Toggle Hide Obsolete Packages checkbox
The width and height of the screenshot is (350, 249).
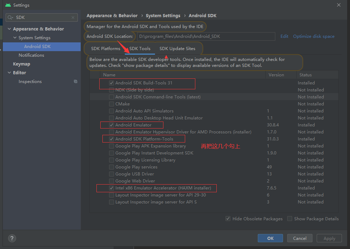pos(228,219)
